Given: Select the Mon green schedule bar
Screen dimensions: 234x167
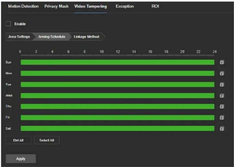Looking at the screenshot, I should tap(117, 73).
